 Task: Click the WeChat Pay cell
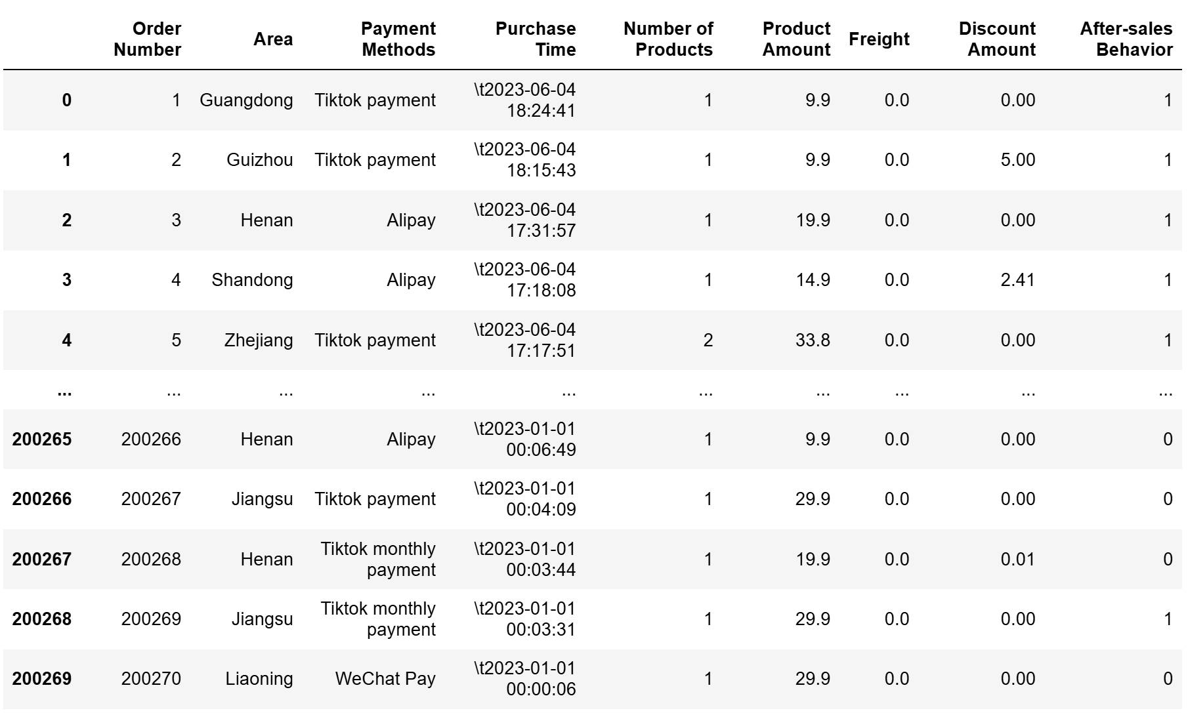385,679
